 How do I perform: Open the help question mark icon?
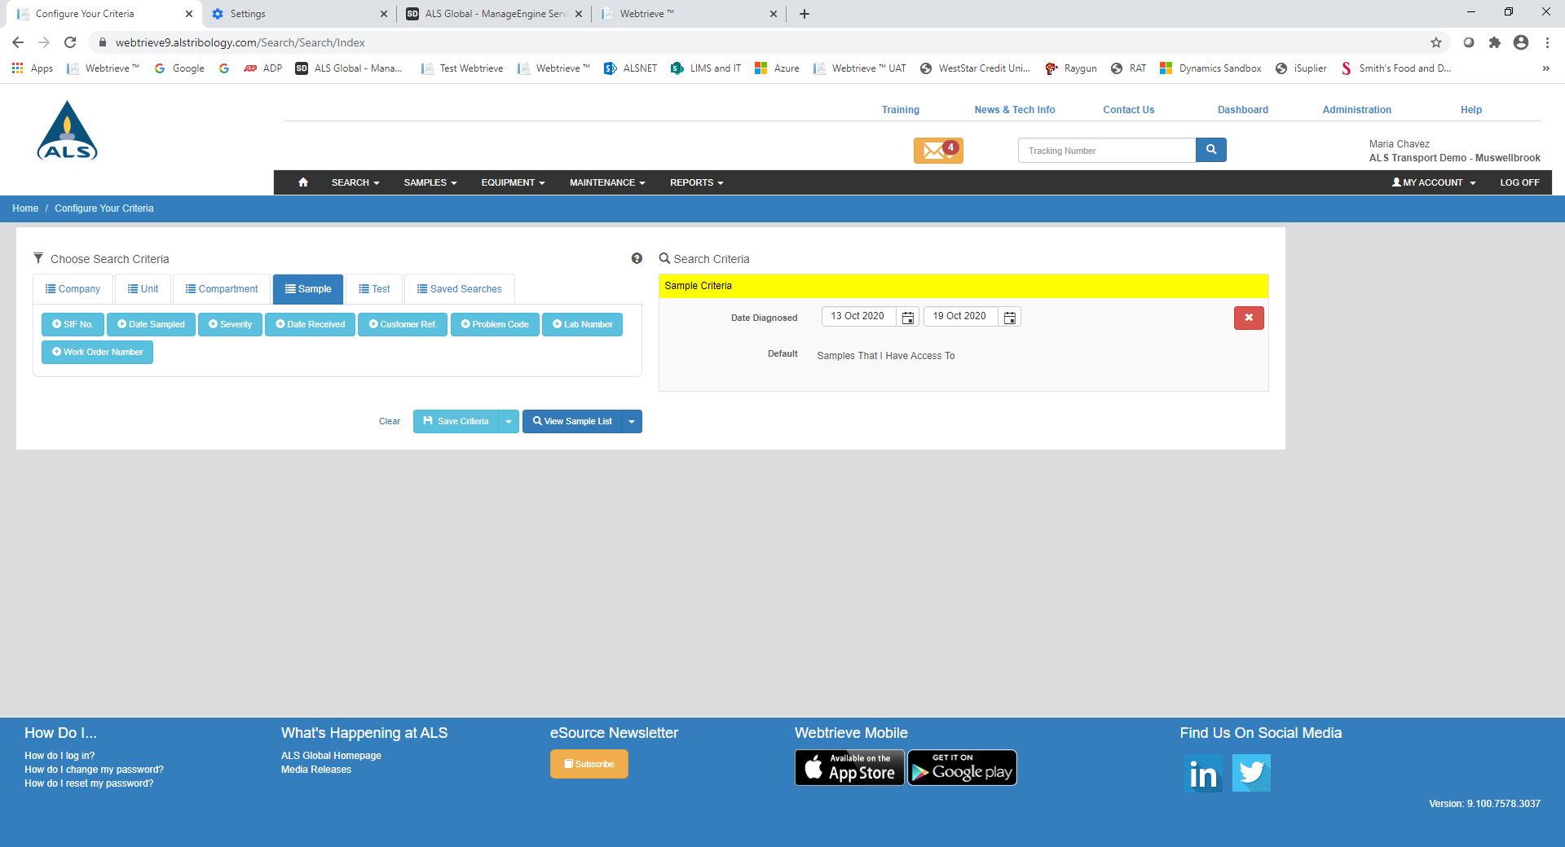pyautogui.click(x=637, y=258)
